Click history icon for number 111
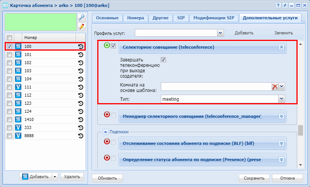The image size is (310, 187). (x=81, y=87)
